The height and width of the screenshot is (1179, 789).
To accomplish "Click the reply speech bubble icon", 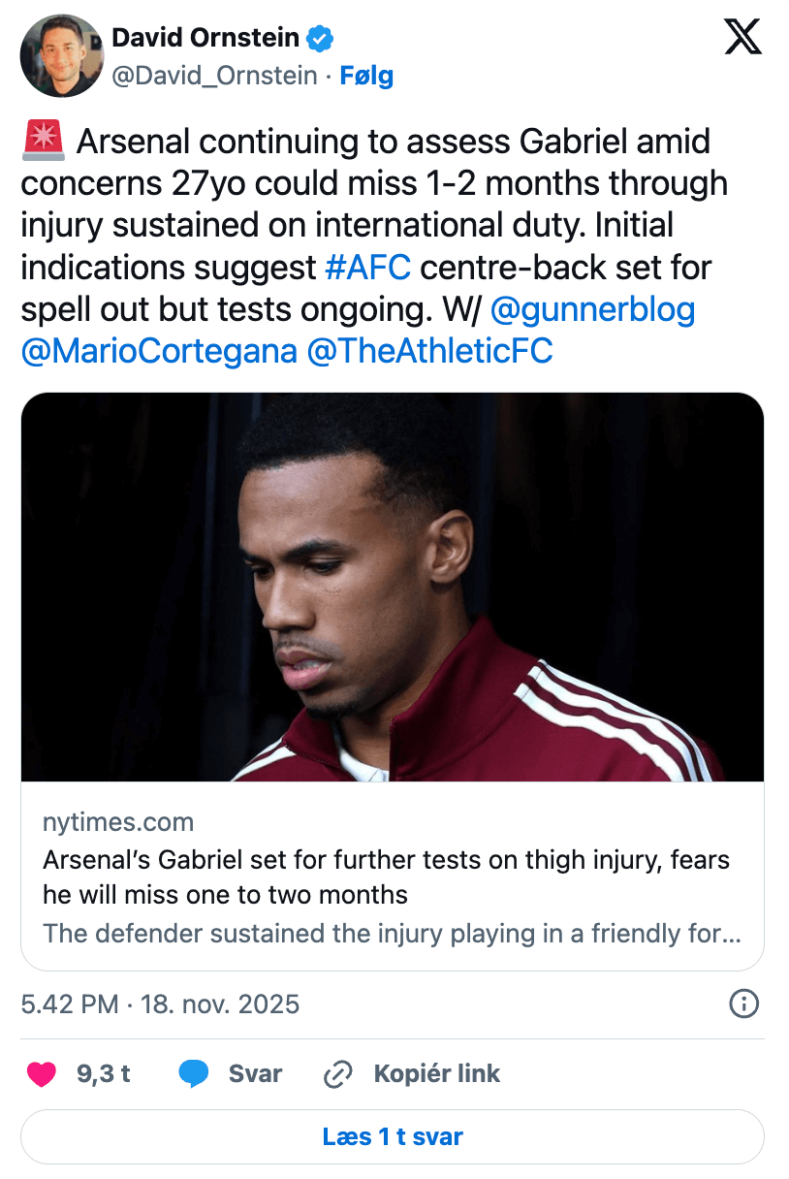I will tap(195, 1073).
